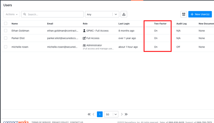Image resolution: width=214 pixels, height=123 pixels.
Task: Go to previous page arrow
Action: [x=94, y=114]
